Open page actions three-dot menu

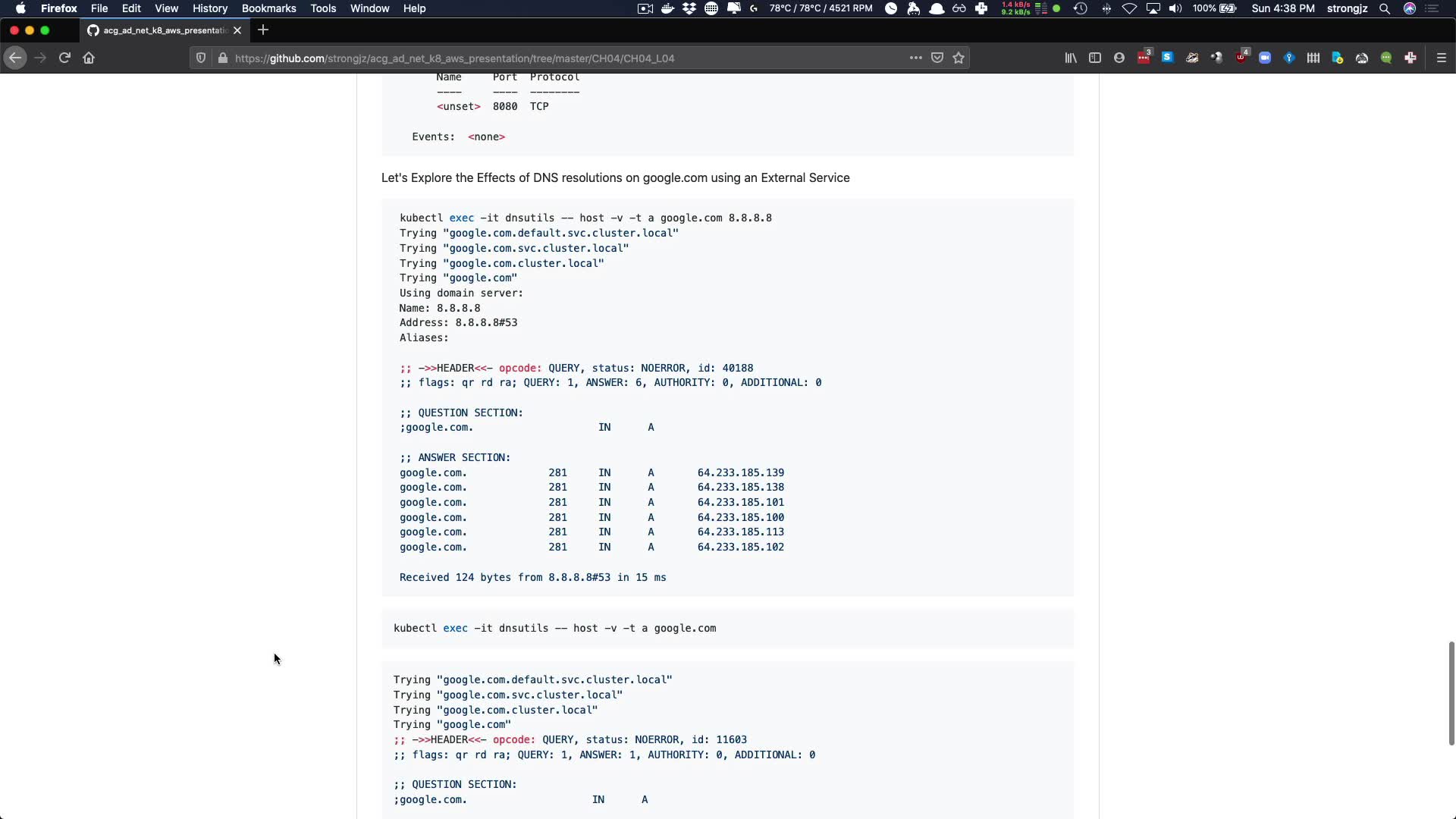click(x=915, y=58)
